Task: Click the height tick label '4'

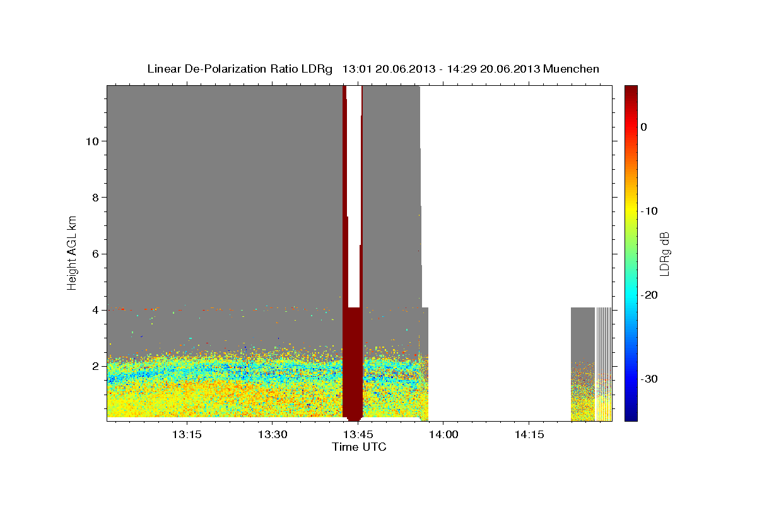Action: click(95, 310)
